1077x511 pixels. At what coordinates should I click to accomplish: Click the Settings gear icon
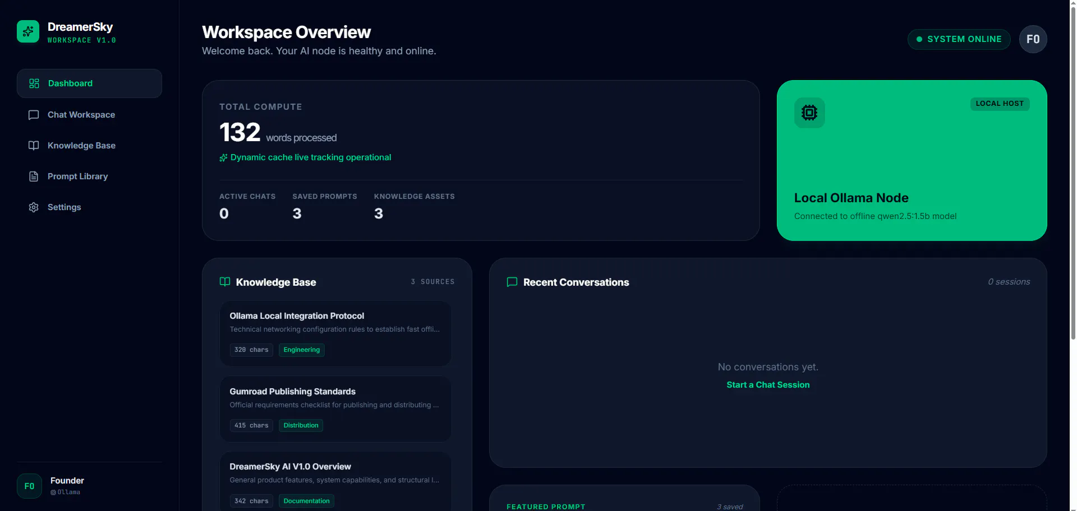(34, 207)
